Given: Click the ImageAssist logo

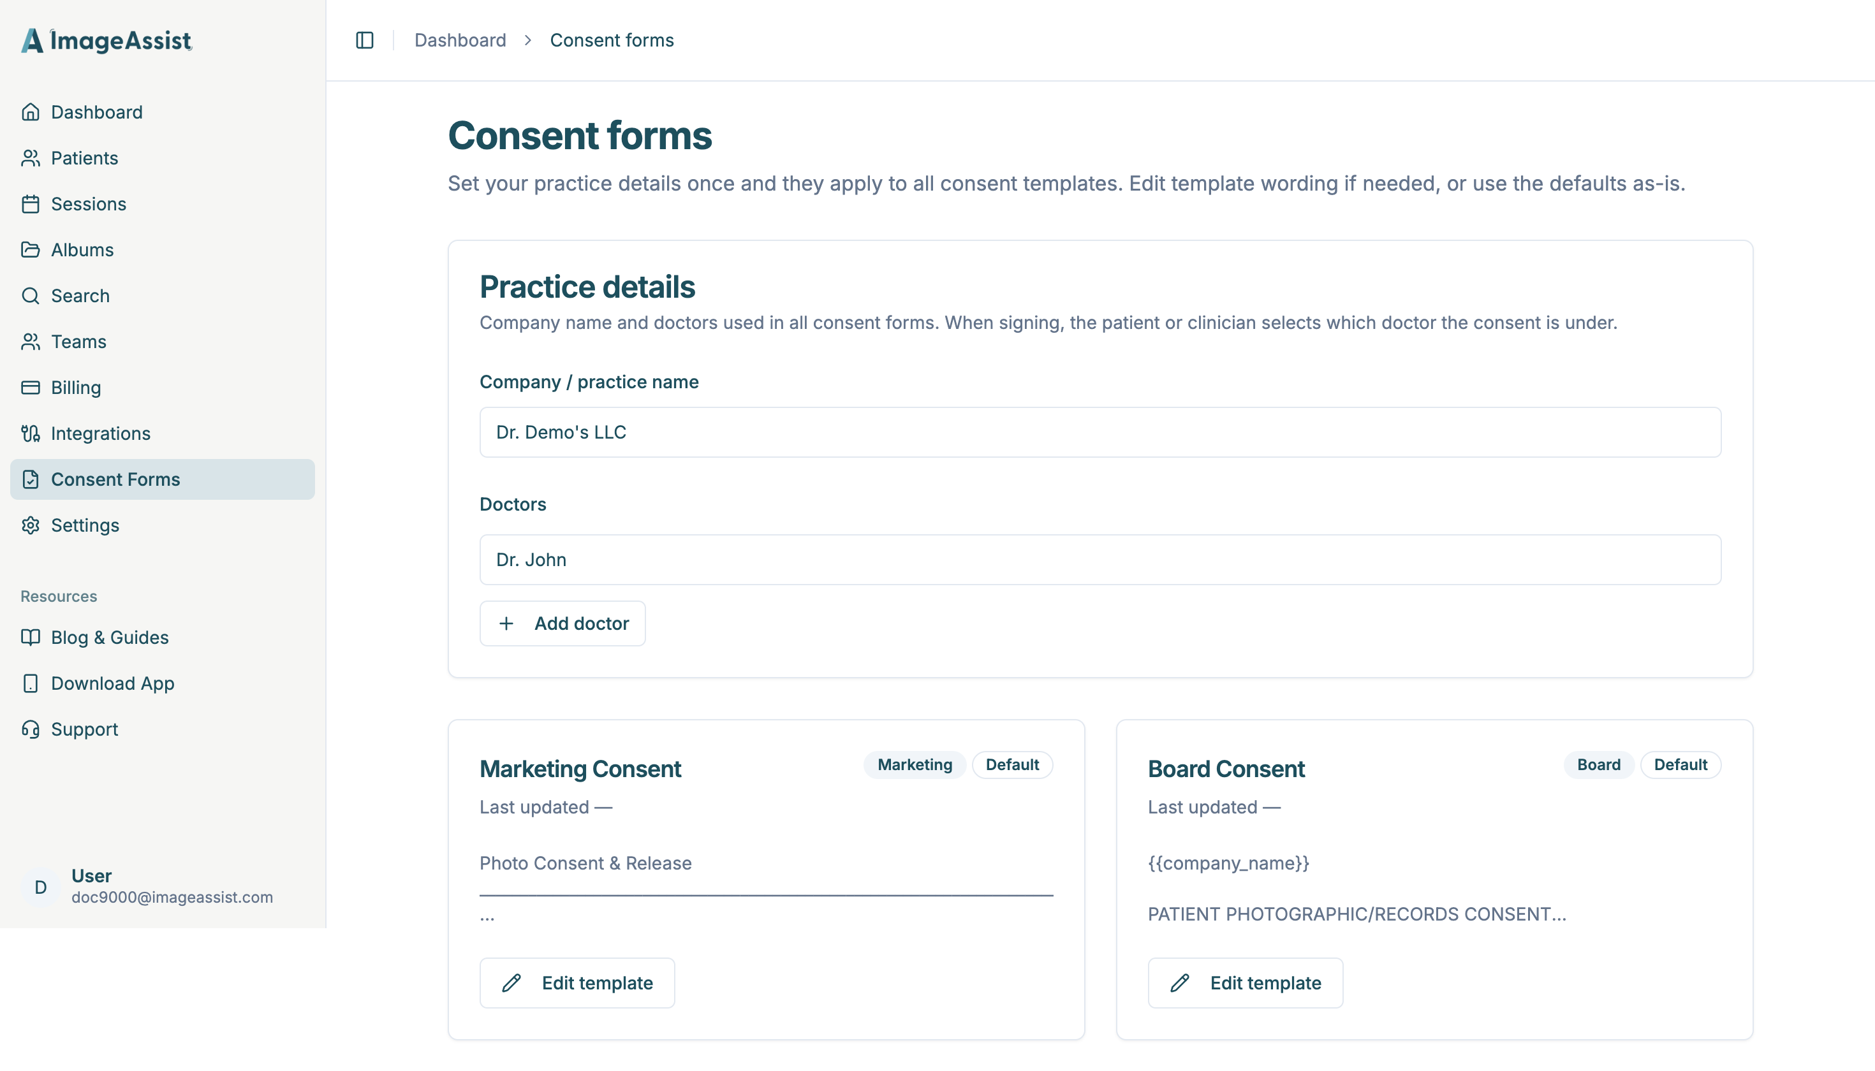Looking at the screenshot, I should coord(107,40).
